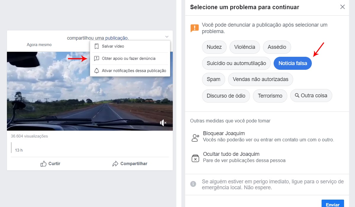Image resolution: width=355 pixels, height=207 pixels.
Task: Close the report problem dialog
Action: tap(343, 7)
